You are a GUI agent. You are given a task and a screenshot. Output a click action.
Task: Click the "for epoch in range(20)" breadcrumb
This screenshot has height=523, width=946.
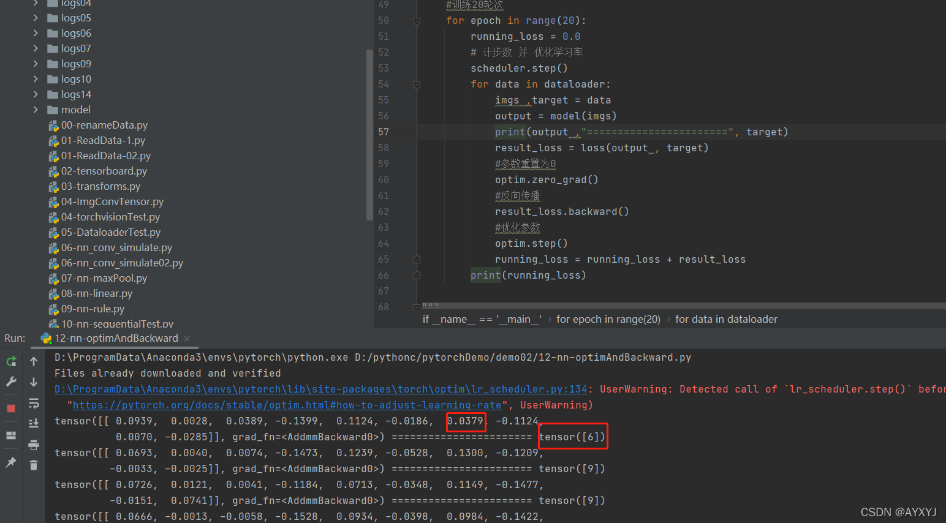pyautogui.click(x=608, y=319)
